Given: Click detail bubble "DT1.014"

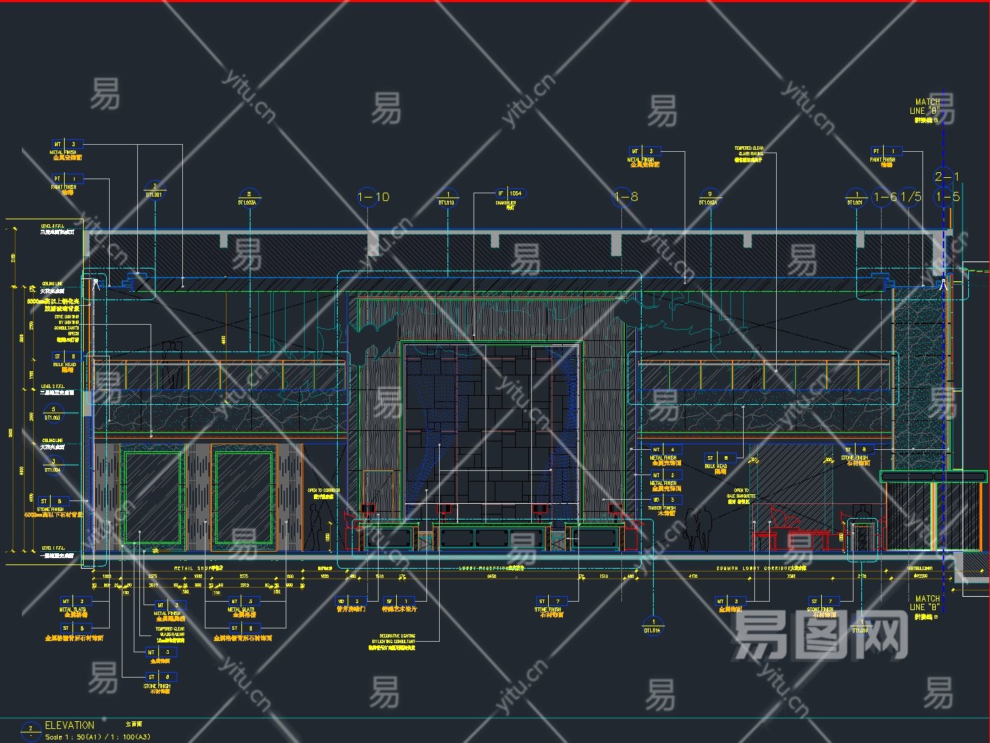Looking at the screenshot, I should click(x=653, y=626).
